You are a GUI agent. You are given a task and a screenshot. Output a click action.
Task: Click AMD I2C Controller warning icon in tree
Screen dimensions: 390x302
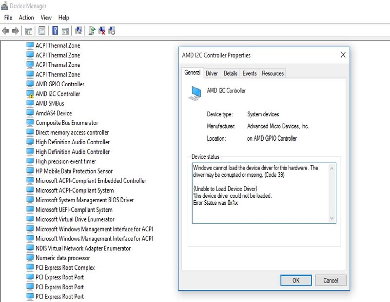[30, 94]
